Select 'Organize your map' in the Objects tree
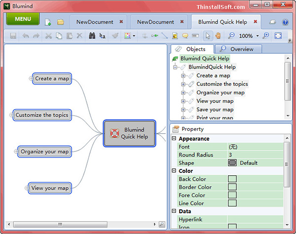296x234 pixels. [x=220, y=92]
